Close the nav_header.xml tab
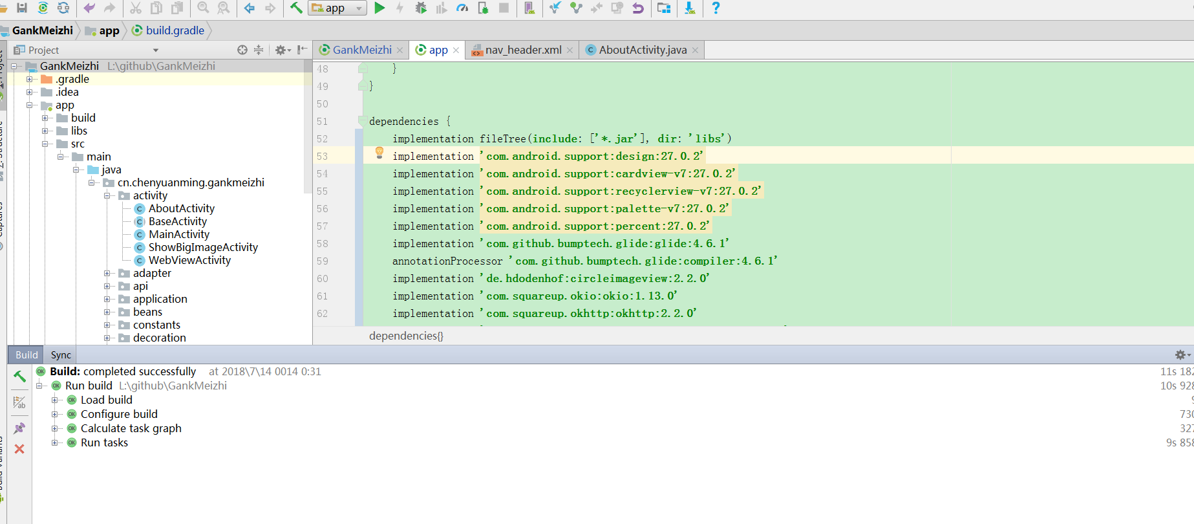The height and width of the screenshot is (524, 1194). 570,50
